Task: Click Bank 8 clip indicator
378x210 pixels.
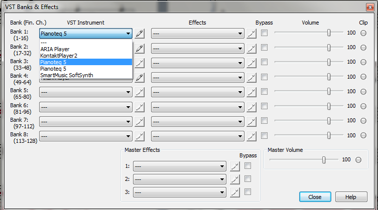Action: [363, 135]
